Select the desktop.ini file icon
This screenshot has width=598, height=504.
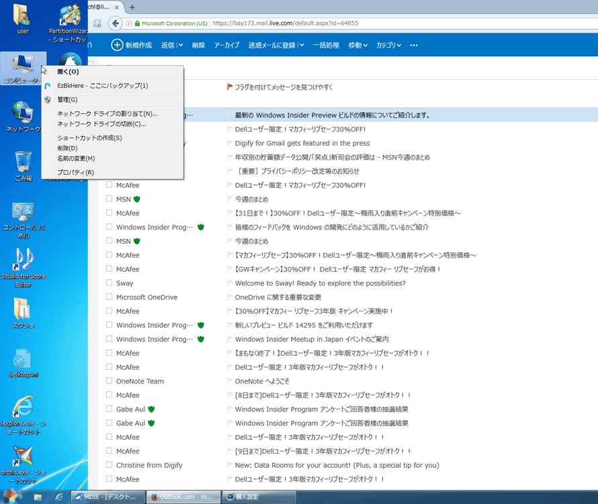point(24,362)
